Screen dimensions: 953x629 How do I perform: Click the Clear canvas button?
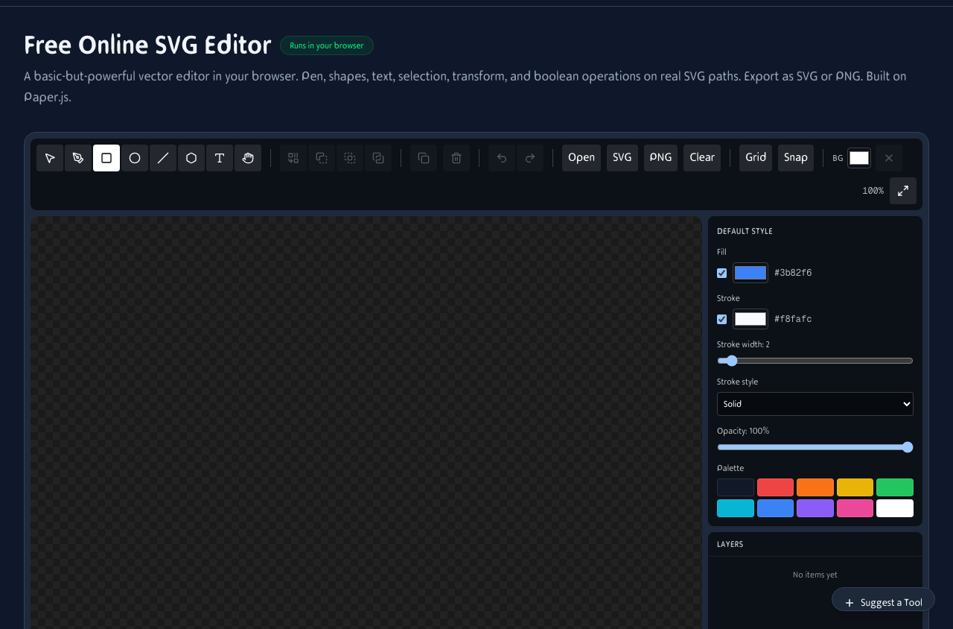(702, 158)
